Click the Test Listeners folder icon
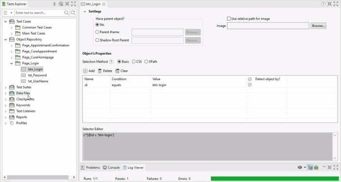The height and width of the screenshot is (182, 341). 12,111
